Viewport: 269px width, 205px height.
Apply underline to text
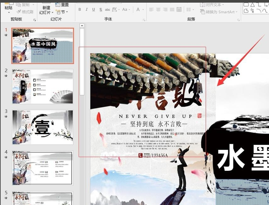tap(94, 9)
